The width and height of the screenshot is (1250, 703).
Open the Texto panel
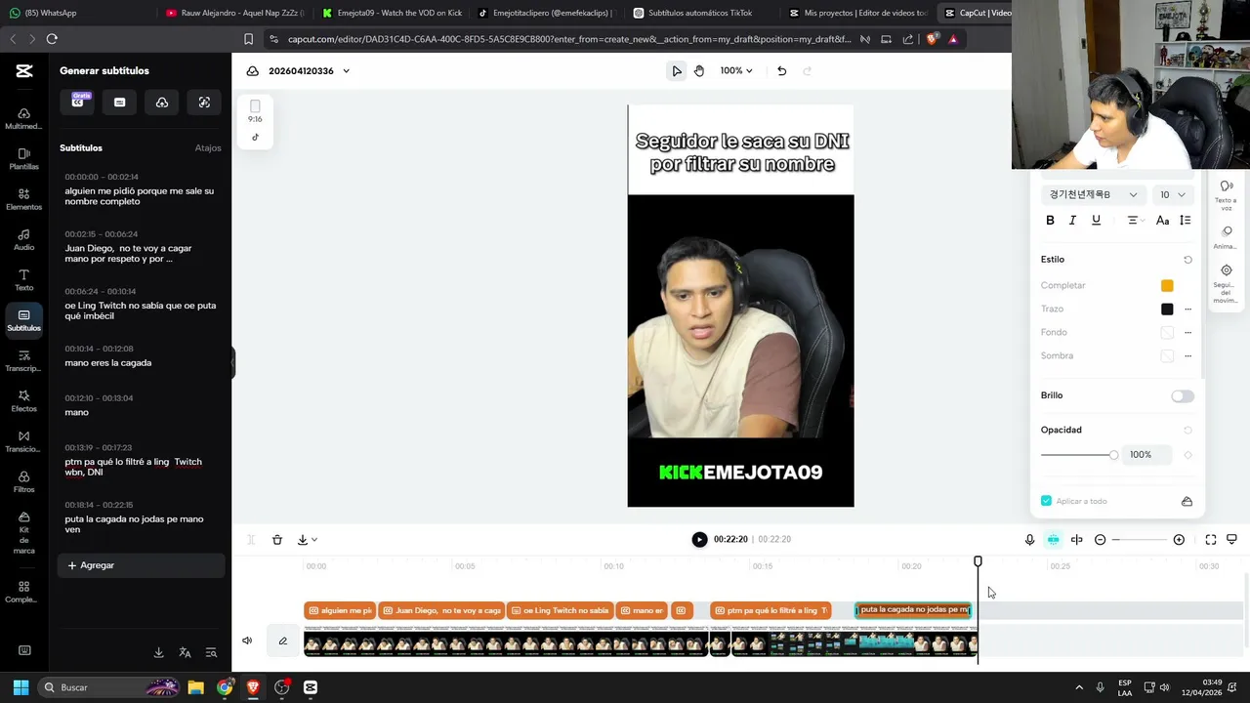point(23,280)
